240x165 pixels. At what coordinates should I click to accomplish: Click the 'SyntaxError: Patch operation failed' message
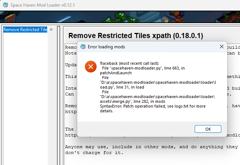click(153, 109)
